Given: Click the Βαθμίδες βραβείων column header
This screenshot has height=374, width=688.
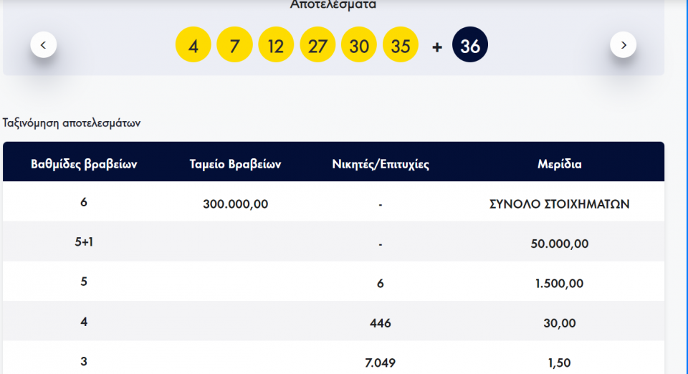Looking at the screenshot, I should coord(84,164).
